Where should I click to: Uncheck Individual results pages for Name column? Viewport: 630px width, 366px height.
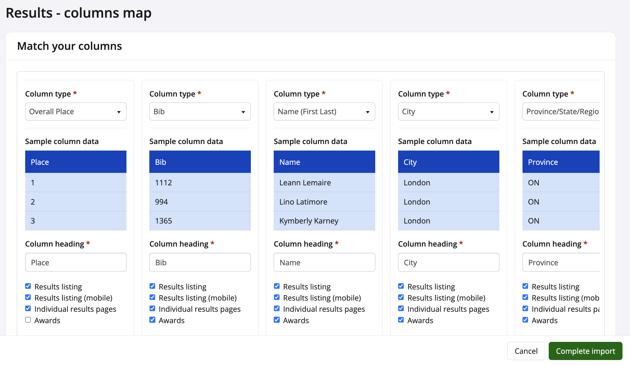[277, 308]
